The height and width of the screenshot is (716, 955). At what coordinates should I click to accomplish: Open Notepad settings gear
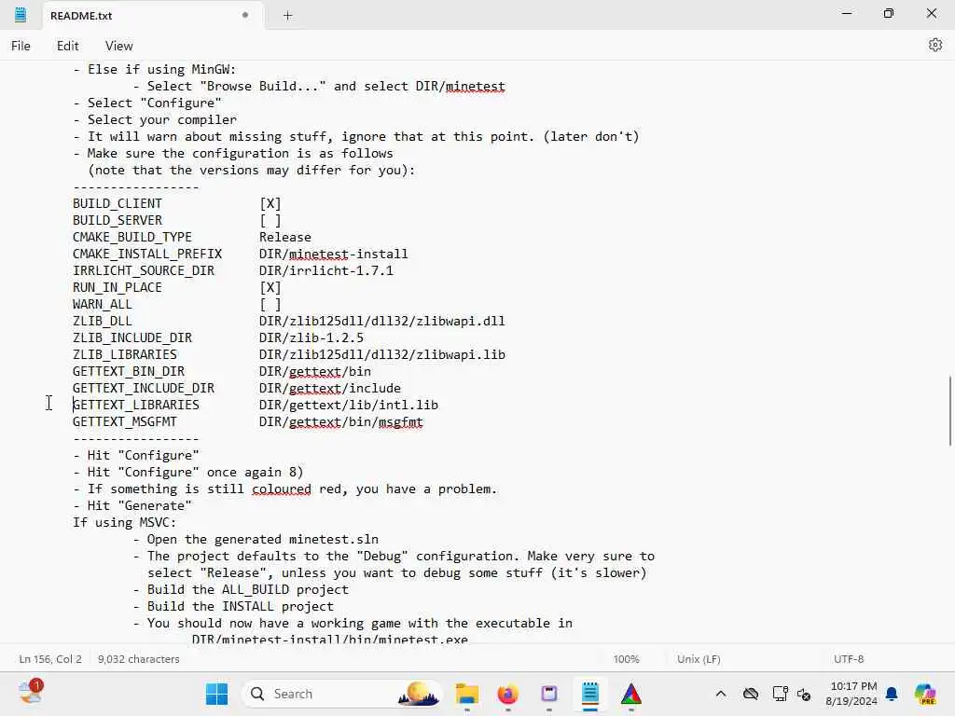tap(934, 45)
